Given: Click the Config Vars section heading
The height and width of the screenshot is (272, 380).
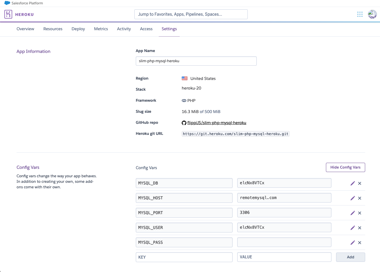Looking at the screenshot, I should coord(28,167).
